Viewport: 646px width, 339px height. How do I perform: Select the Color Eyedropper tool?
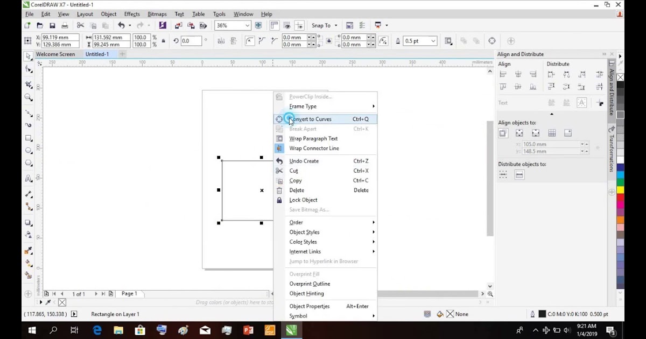coord(29,251)
